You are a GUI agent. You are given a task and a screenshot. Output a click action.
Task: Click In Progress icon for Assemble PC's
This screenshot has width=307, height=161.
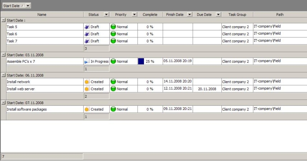[x=87, y=61]
